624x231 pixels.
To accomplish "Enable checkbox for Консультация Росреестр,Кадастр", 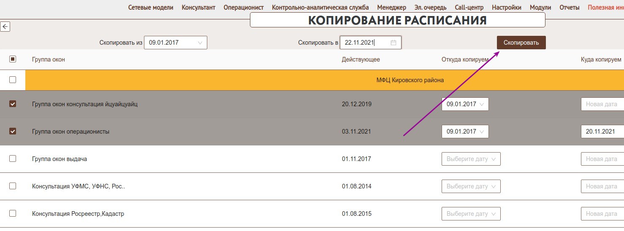I will [13, 213].
